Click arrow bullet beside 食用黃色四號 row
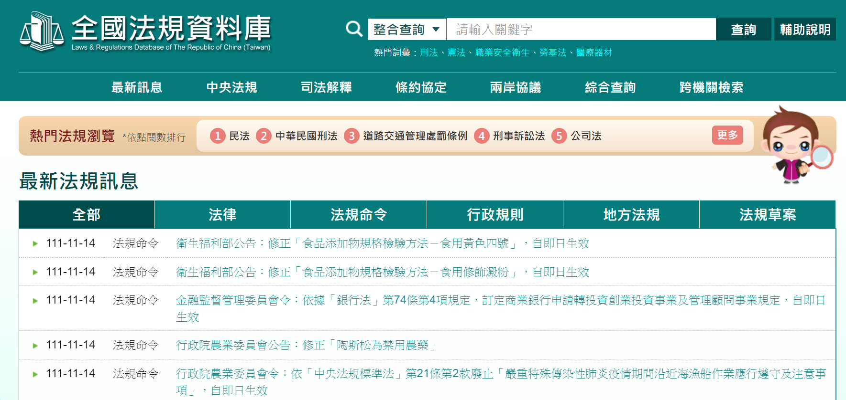Screen dimensions: 846x400 [x=35, y=243]
